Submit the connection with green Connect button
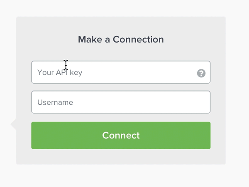Screen dimensions: 249x187 (x=121, y=135)
